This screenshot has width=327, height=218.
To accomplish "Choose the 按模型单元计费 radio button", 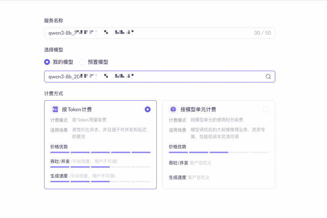I will click(266, 109).
